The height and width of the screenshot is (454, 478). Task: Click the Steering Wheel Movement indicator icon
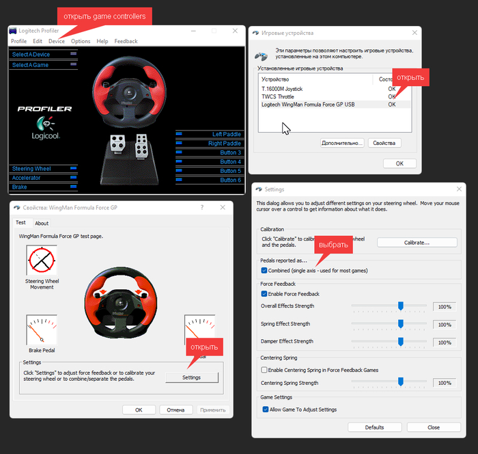pyautogui.click(x=42, y=261)
